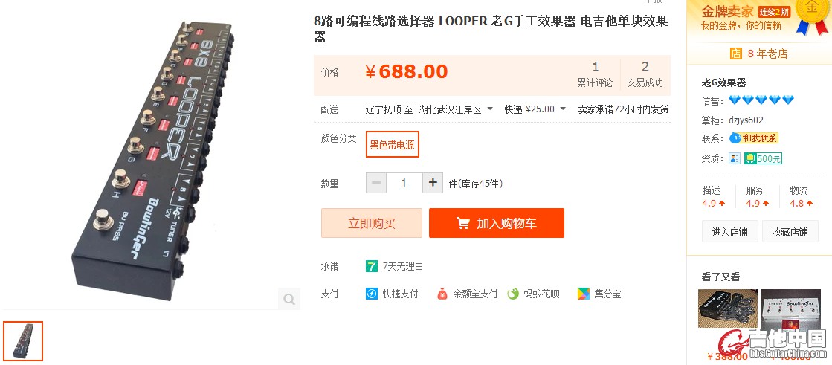Open the 交易成功 transactions tab
This screenshot has height=365, width=832.
coord(645,74)
